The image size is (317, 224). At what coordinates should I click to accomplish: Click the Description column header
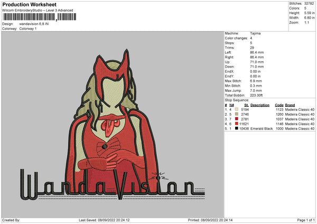pos(260,105)
